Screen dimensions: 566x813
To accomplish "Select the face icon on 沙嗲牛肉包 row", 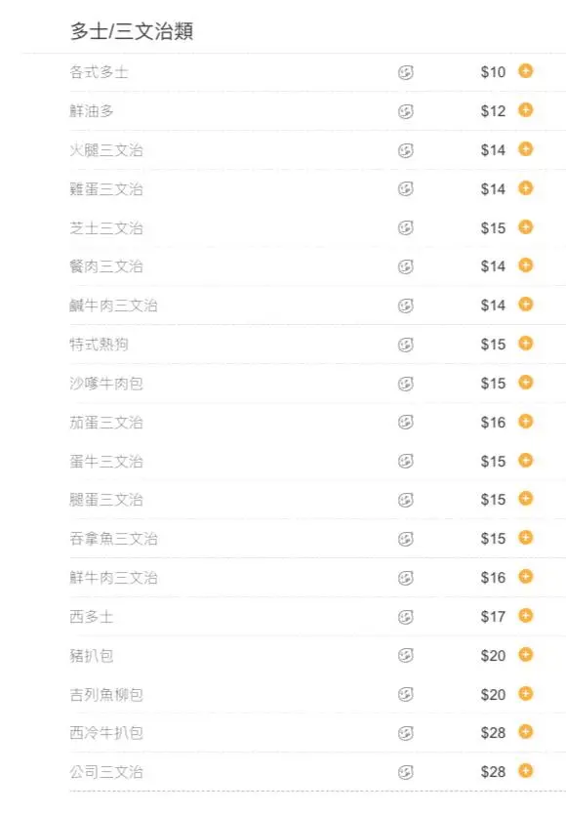I will click(x=406, y=384).
